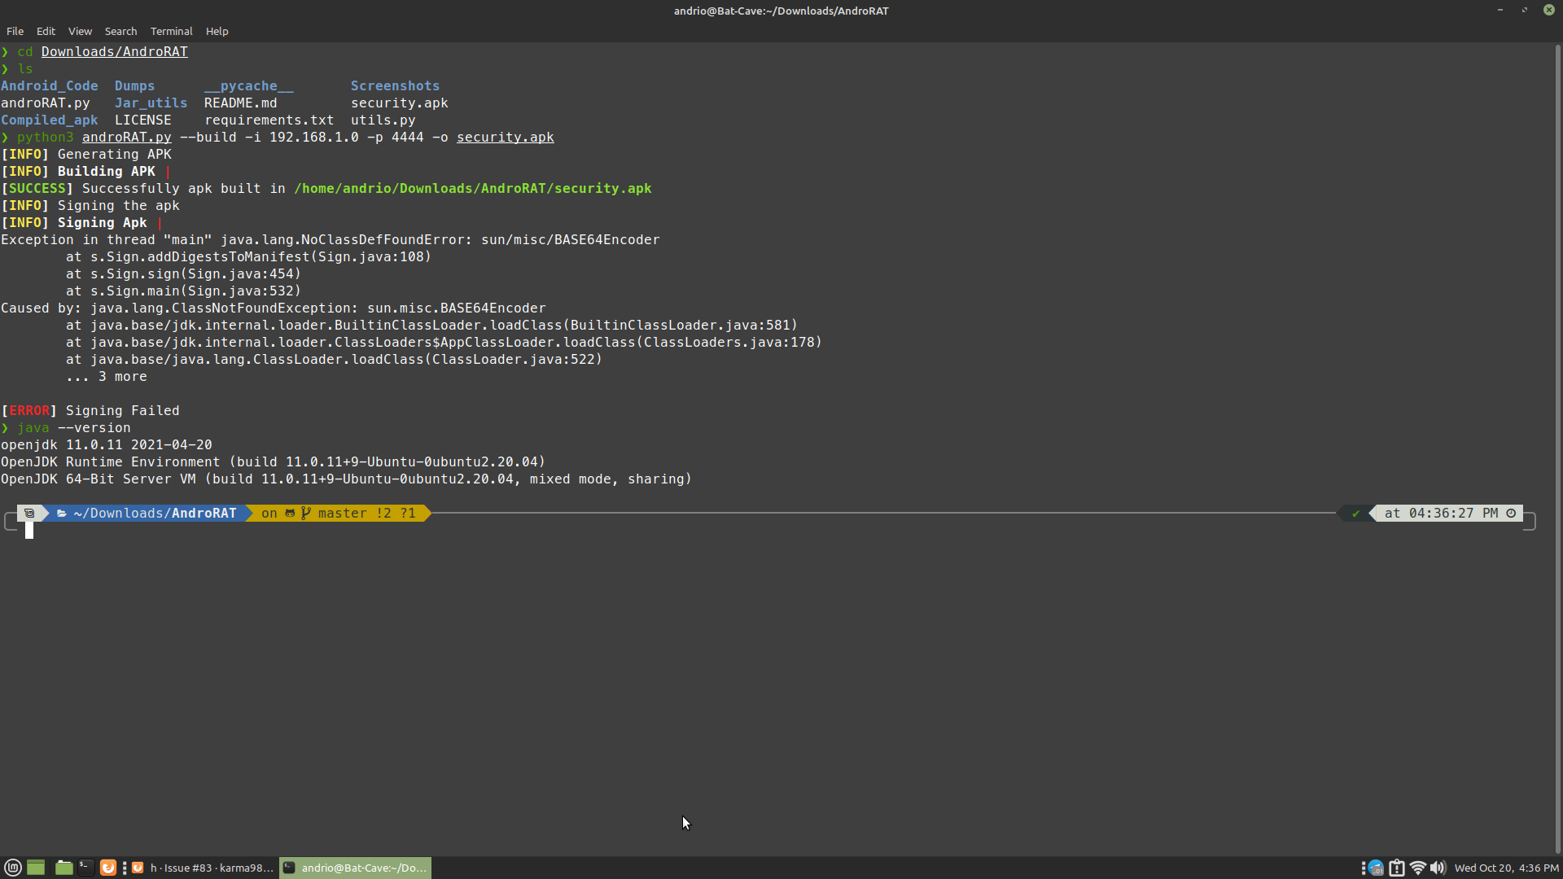Click the green desktop window icon in taskbar
Screen dimensions: 1563x879
pyautogui.click(x=36, y=868)
